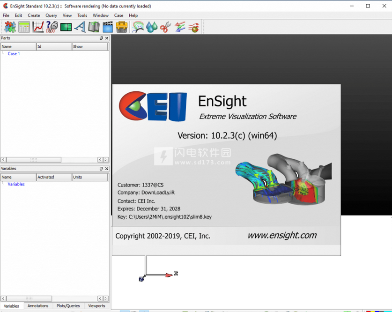Click the Plots graph toolbar icon
392x312 pixels.
(x=38, y=27)
